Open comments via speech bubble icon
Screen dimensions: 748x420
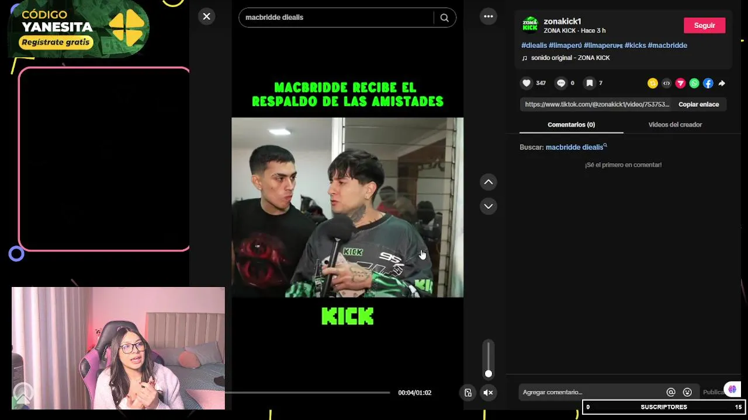[x=561, y=83]
